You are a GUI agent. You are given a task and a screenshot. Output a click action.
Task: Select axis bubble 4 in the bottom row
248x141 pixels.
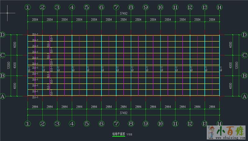point(72,124)
